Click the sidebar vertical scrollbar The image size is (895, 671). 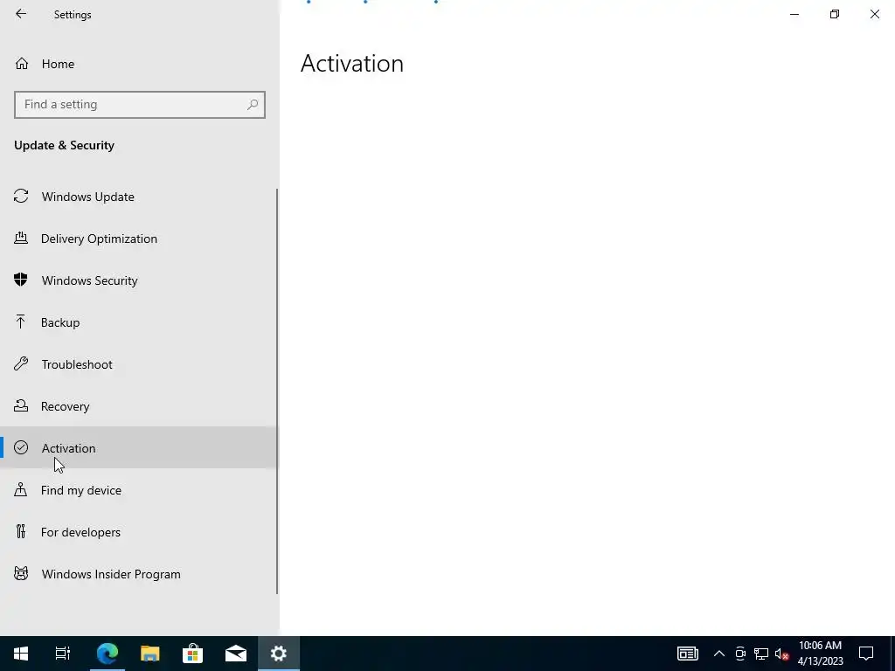pos(277,391)
